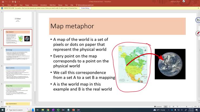
Task: Click the user account avatar icon
Action: tap(184, 1)
